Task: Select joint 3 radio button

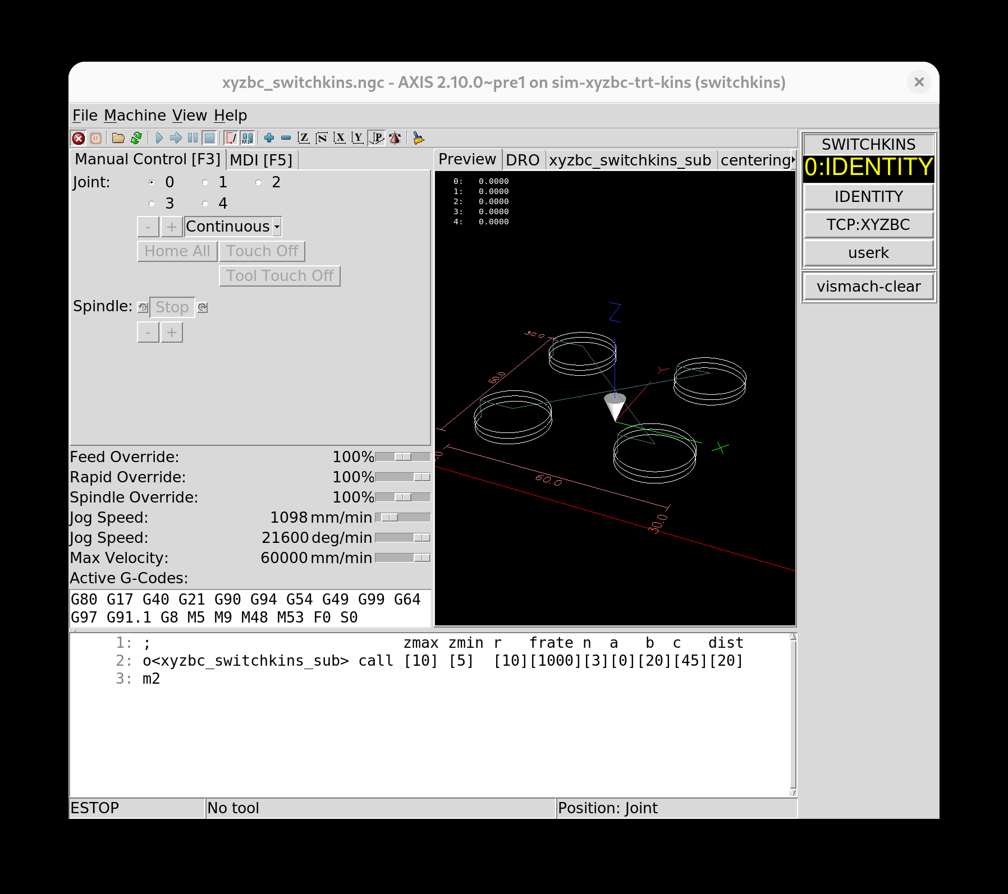Action: pos(152,204)
